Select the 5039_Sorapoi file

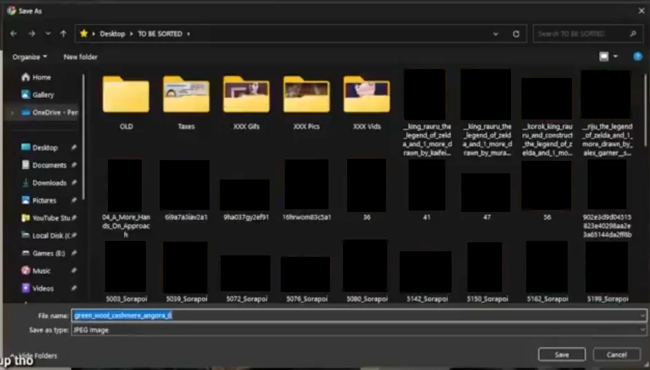(186, 271)
